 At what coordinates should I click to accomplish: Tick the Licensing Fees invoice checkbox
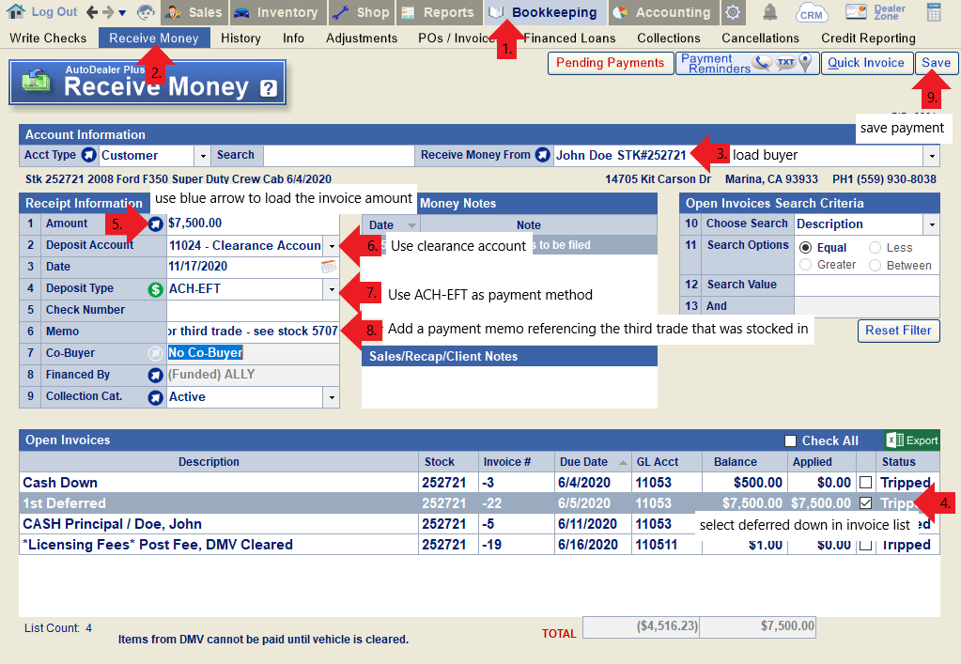pos(865,545)
